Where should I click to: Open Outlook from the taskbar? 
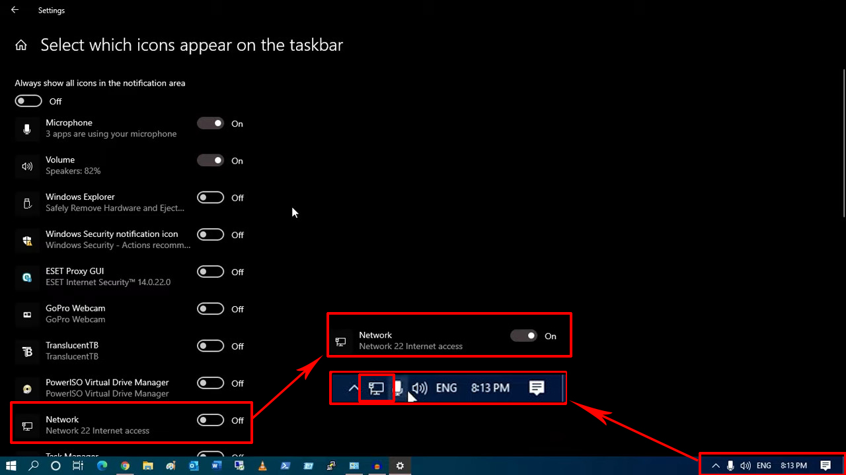click(193, 466)
